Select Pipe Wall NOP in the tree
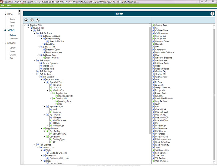 point(56,106)
